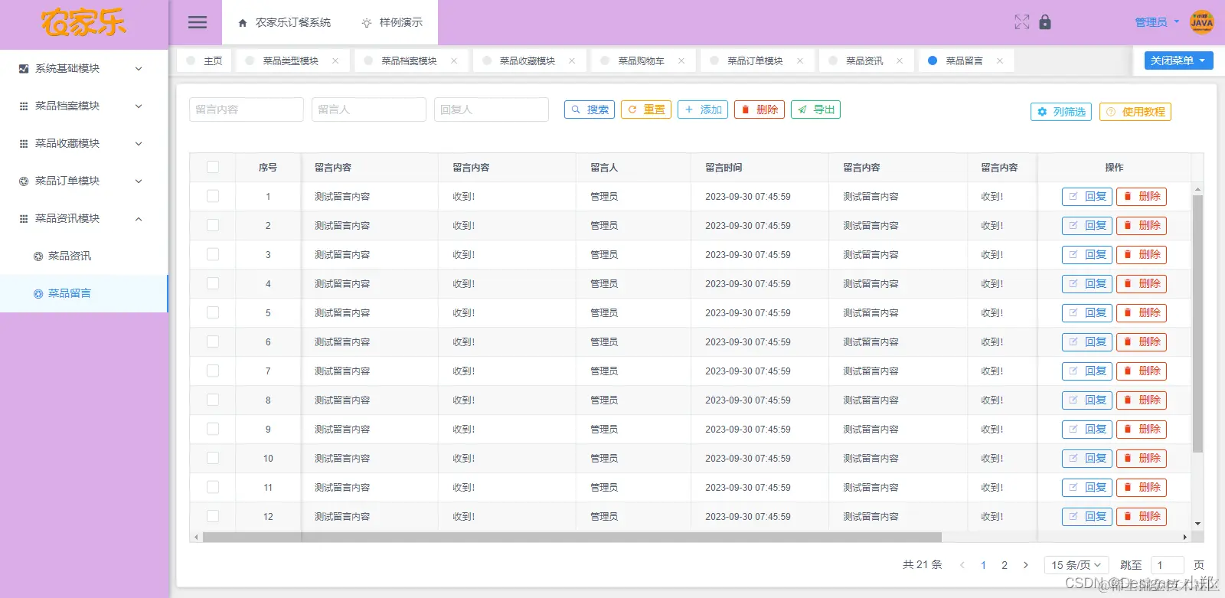Viewport: 1225px width, 598px height.
Task: Click the 导出 export button
Action: point(816,109)
